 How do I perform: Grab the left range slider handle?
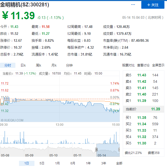click(x=96, y=150)
